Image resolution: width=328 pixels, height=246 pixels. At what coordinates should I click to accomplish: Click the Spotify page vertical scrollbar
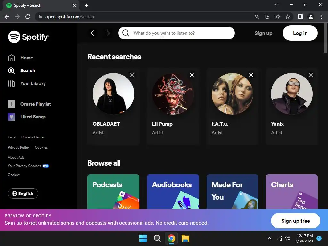(x=325, y=38)
